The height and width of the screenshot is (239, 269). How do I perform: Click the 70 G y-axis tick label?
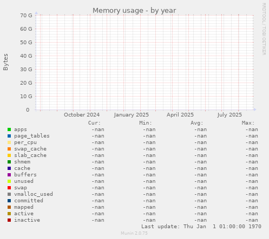click(26, 16)
